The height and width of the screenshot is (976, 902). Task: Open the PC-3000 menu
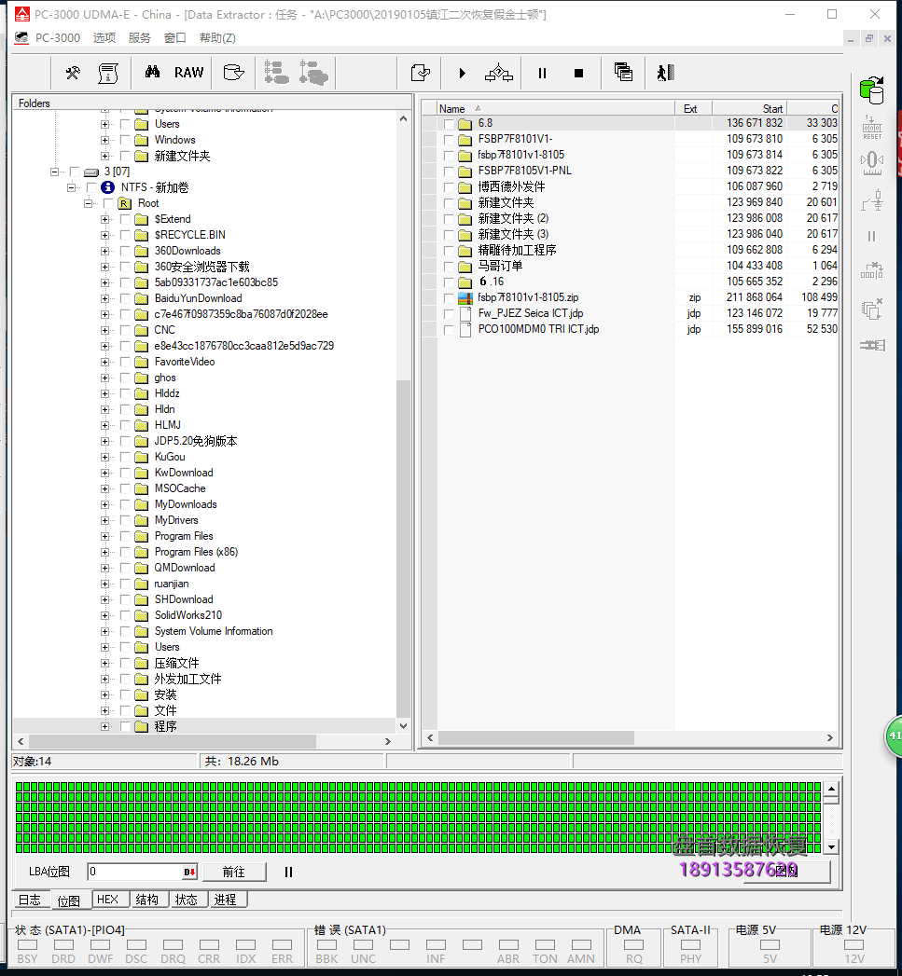[57, 38]
